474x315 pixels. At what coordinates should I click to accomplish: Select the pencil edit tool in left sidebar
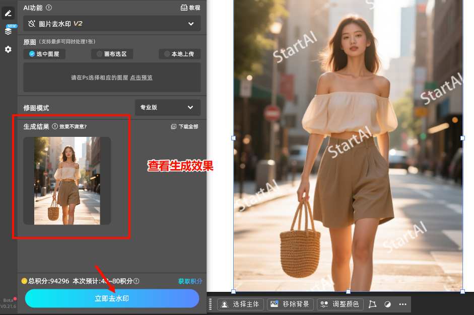[8, 13]
